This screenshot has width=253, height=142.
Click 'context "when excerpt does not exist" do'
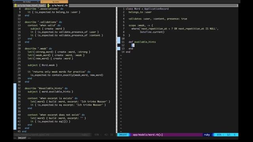56,115
